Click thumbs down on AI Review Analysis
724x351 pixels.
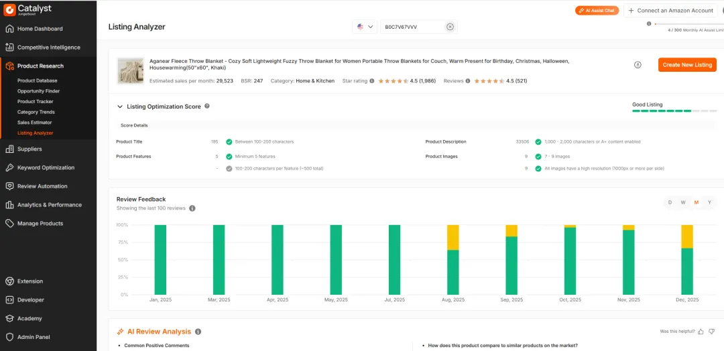712,332
